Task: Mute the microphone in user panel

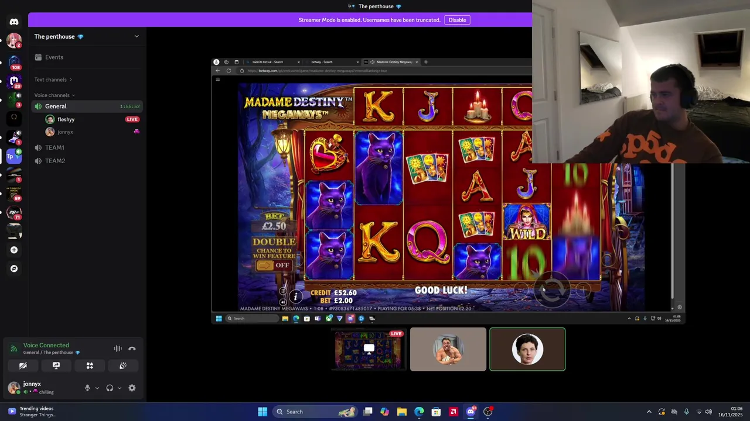Action: tap(87, 388)
